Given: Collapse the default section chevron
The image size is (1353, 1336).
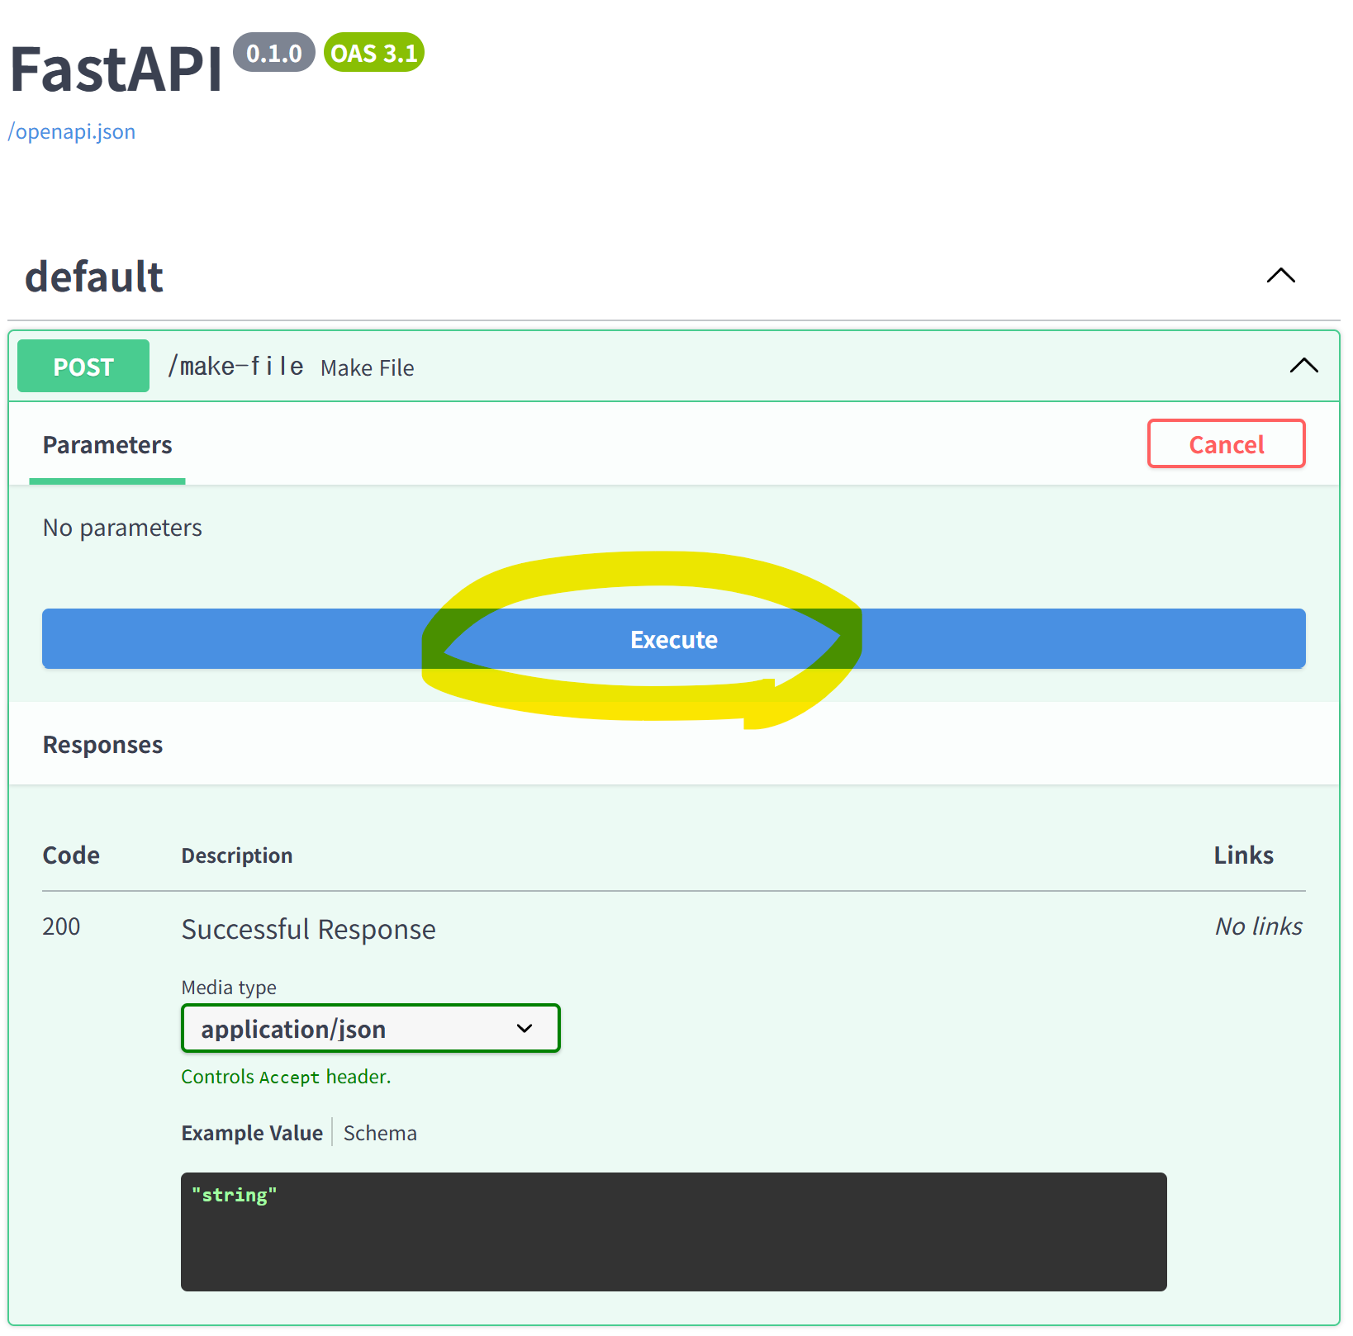Looking at the screenshot, I should [x=1280, y=276].
